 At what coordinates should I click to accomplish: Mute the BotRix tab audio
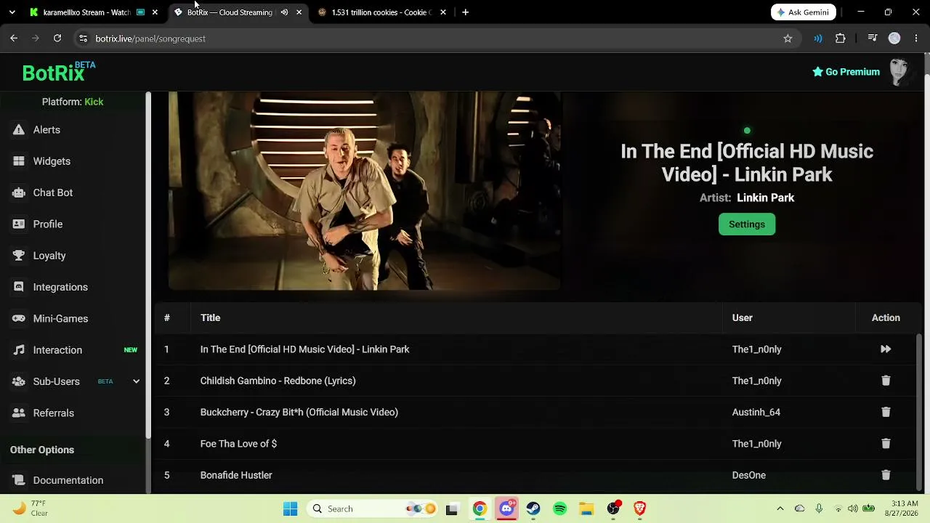(284, 12)
